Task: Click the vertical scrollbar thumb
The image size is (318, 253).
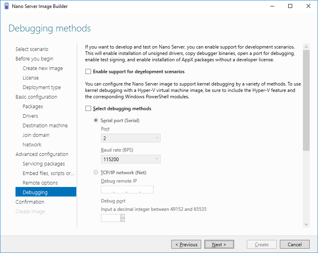Action: click(x=306, y=100)
